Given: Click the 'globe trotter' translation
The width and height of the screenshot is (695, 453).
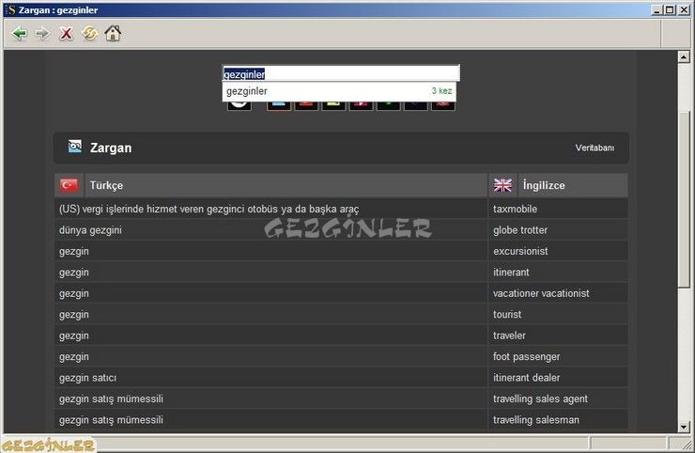Looking at the screenshot, I should point(520,230).
